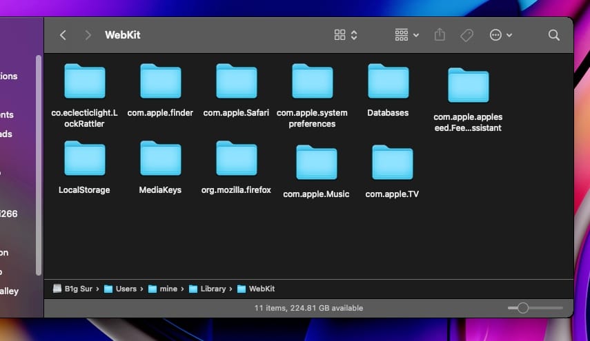The width and height of the screenshot is (590, 341).
Task: Select the Databases folder icon
Action: point(388,81)
